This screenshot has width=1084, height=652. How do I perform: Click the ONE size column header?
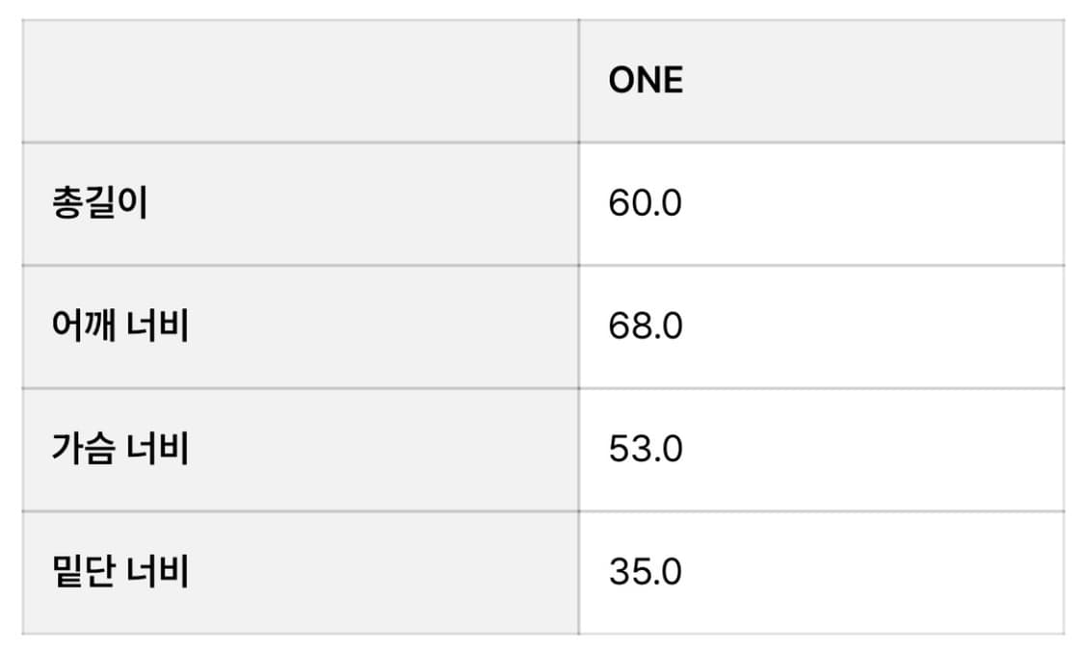tap(646, 81)
